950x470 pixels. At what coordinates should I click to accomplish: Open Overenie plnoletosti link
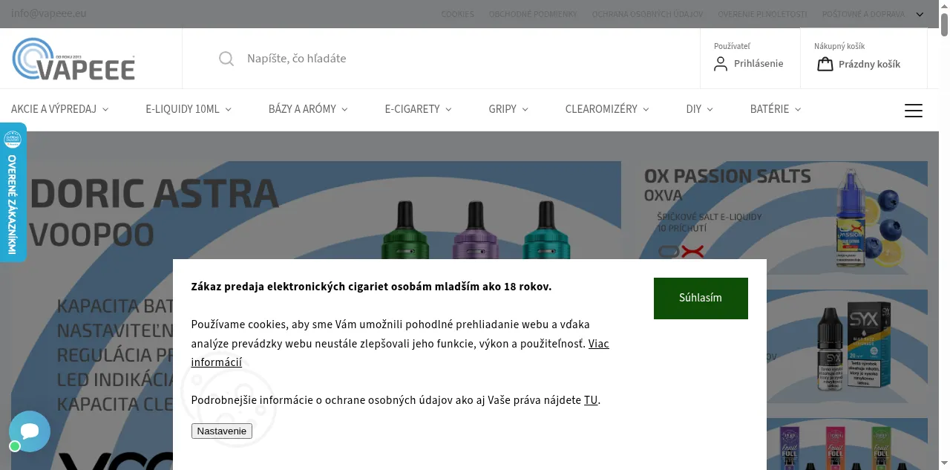[x=762, y=14]
